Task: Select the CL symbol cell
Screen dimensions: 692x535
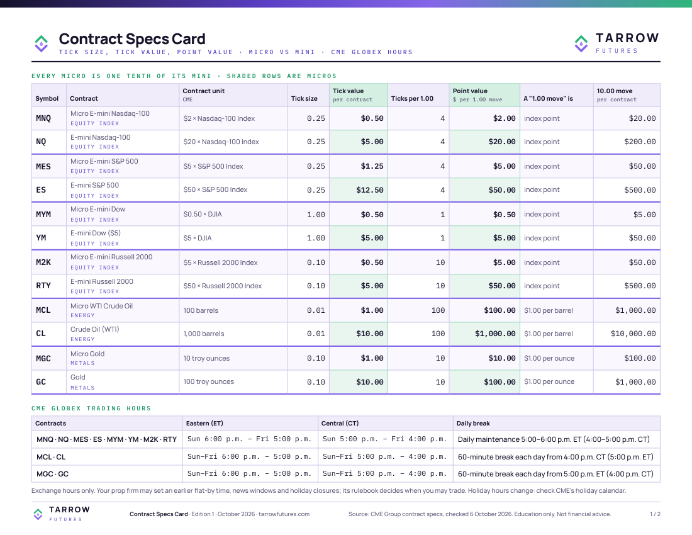Action: click(49, 334)
